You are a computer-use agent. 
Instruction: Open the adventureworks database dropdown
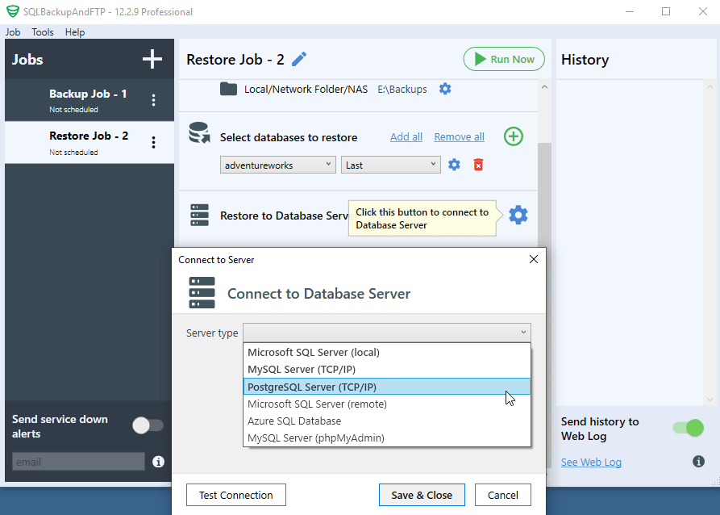coord(278,165)
